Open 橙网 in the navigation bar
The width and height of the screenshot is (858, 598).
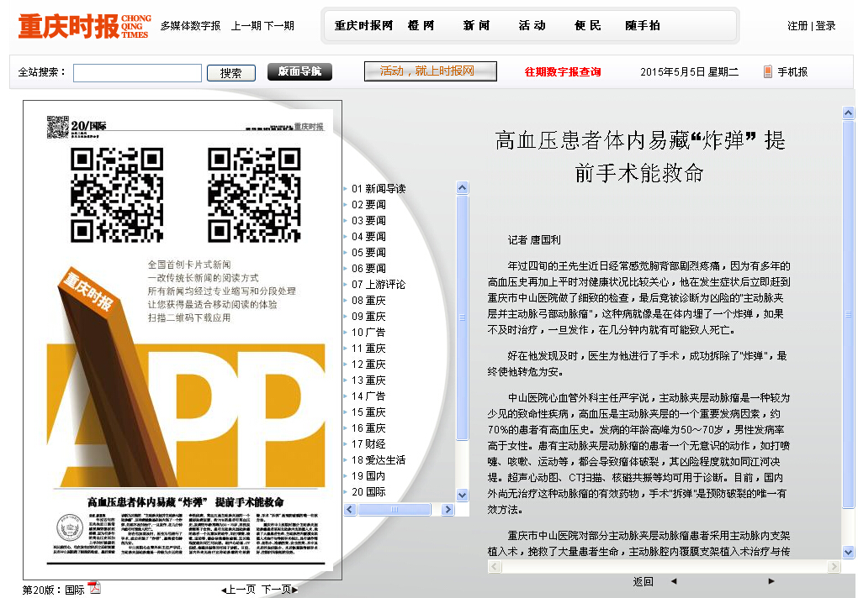point(421,25)
